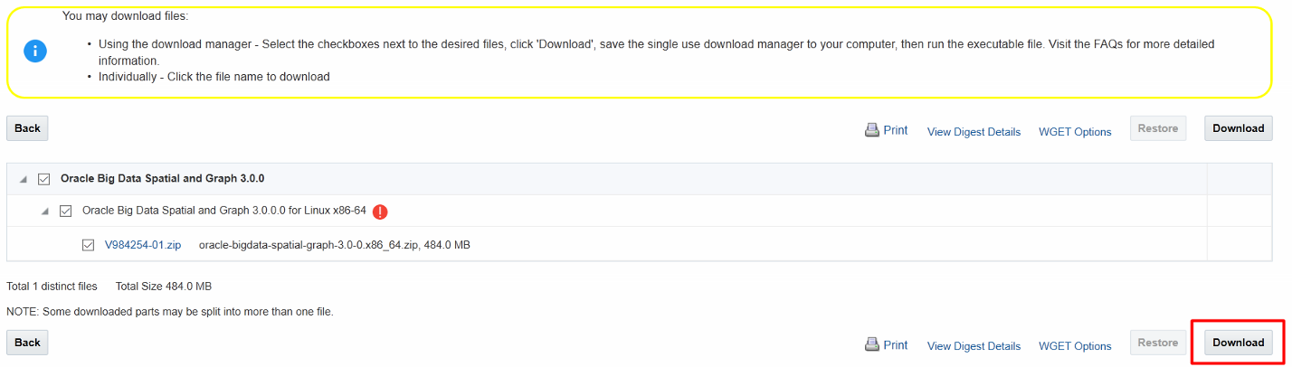This screenshot has width=1292, height=367.
Task: Collapse the Oracle Big Data Spatial and Graph 3.0.0 tree
Action: pos(24,179)
